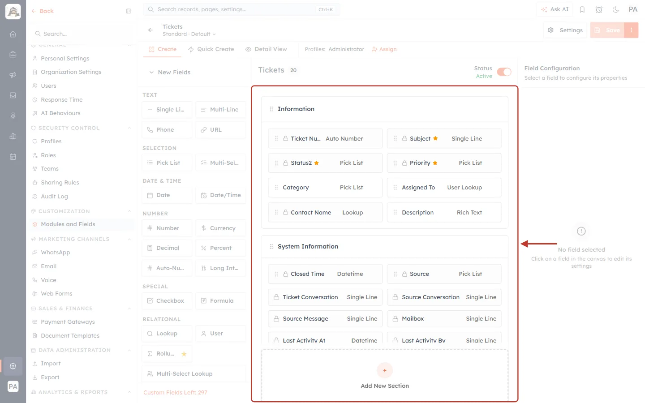The height and width of the screenshot is (403, 645).
Task: Collapse the New Fields panel
Action: (151, 72)
